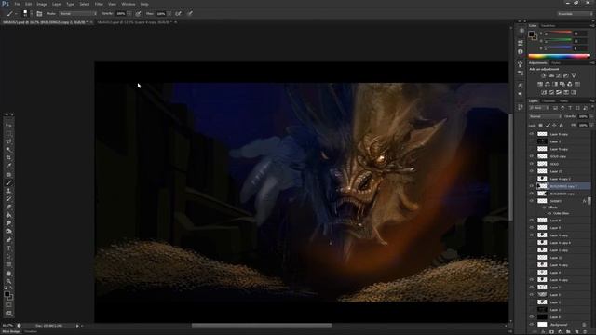Select the Move tool
Viewport: 596px width, 335px height.
click(x=8, y=125)
